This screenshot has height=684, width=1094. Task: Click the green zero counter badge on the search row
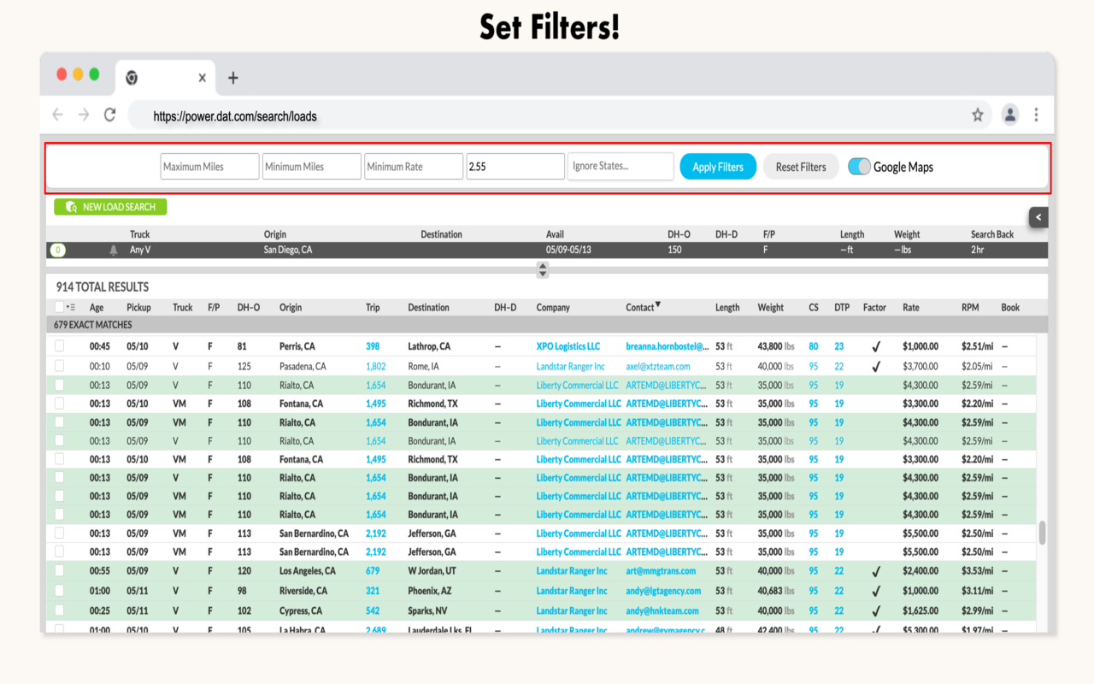pos(57,251)
